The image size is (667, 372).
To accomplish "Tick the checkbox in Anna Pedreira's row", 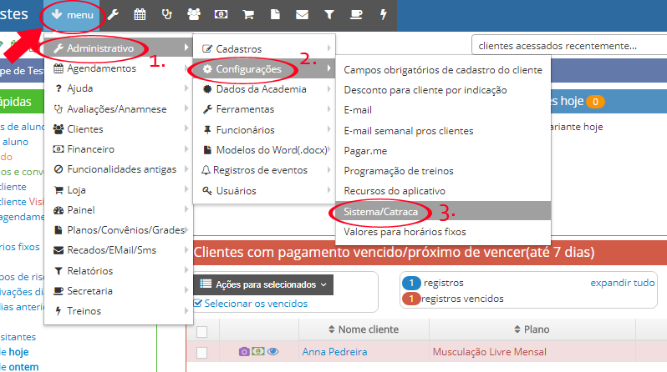I will [201, 353].
